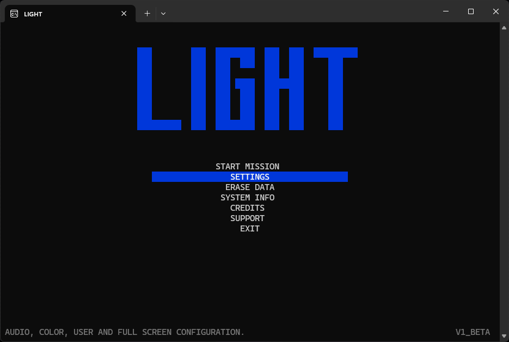Open the SYSTEM INFO menu entry
509x342 pixels.
[x=247, y=198]
